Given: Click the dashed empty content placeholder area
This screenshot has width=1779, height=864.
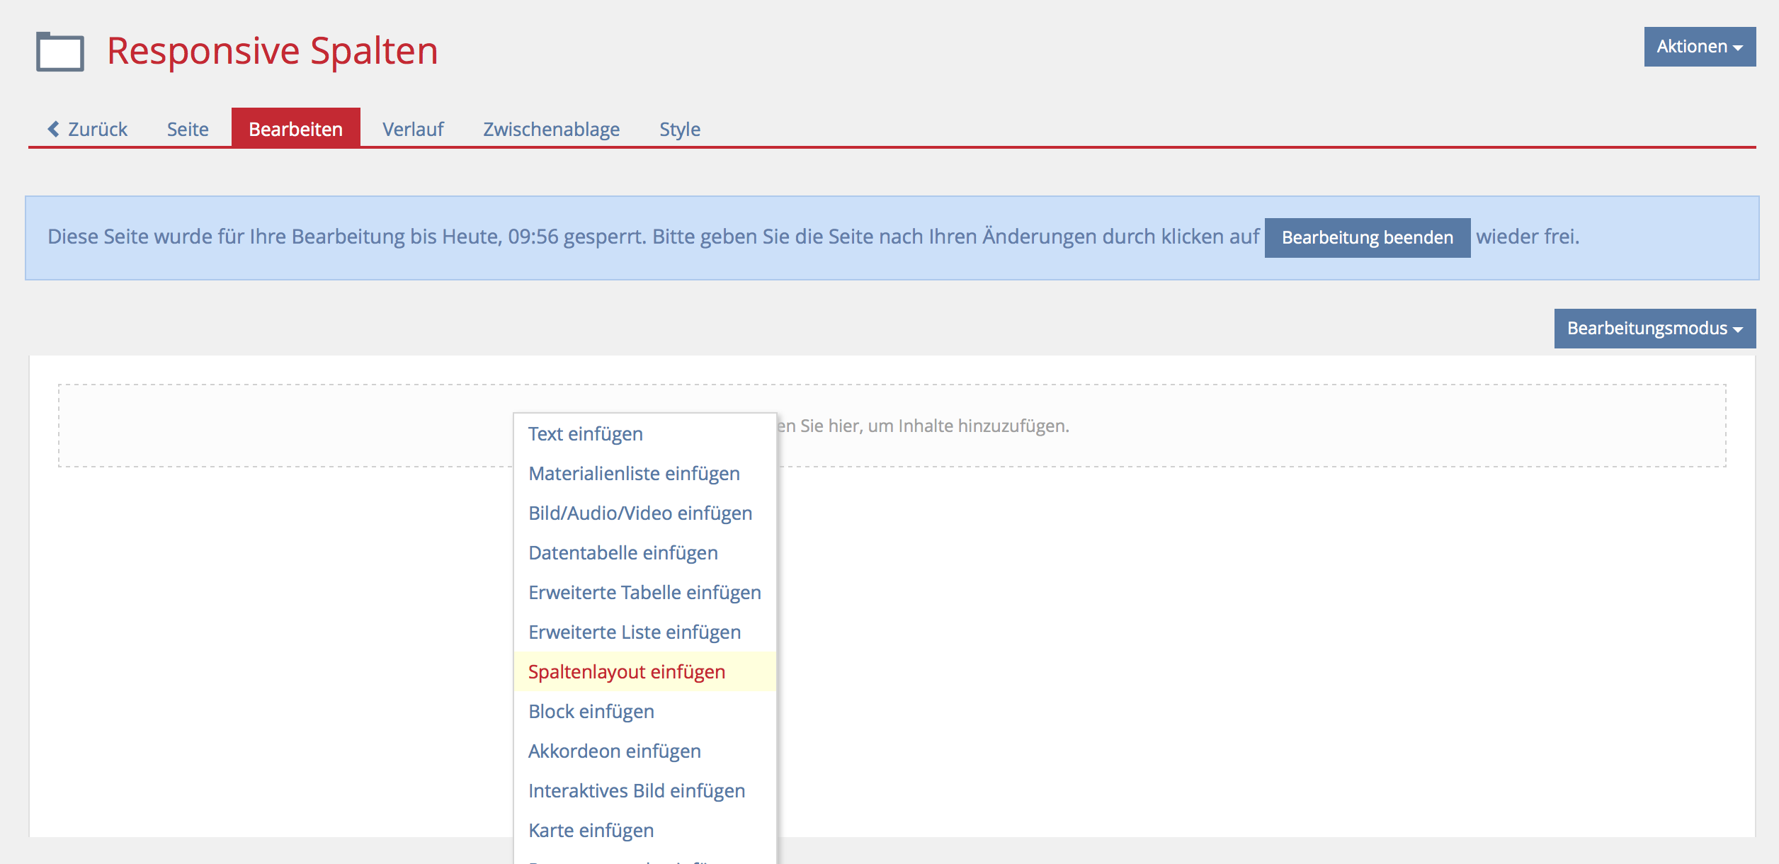Looking at the screenshot, I should pos(1204,426).
